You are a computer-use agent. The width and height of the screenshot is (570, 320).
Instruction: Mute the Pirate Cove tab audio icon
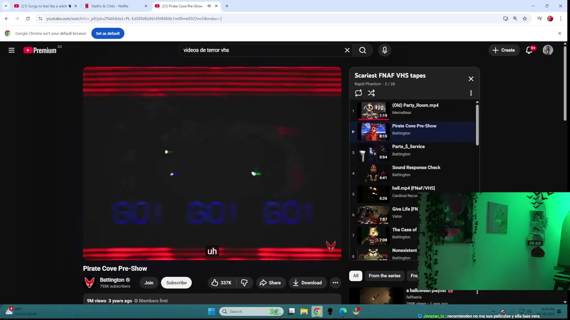pyautogui.click(x=209, y=6)
